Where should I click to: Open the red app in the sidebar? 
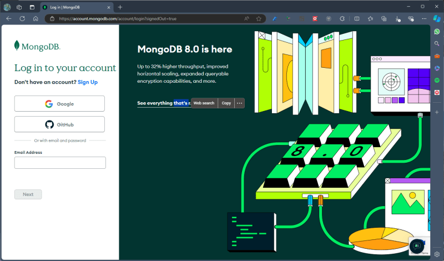437,92
